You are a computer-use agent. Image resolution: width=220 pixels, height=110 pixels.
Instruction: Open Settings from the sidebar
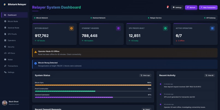coord(14,72)
